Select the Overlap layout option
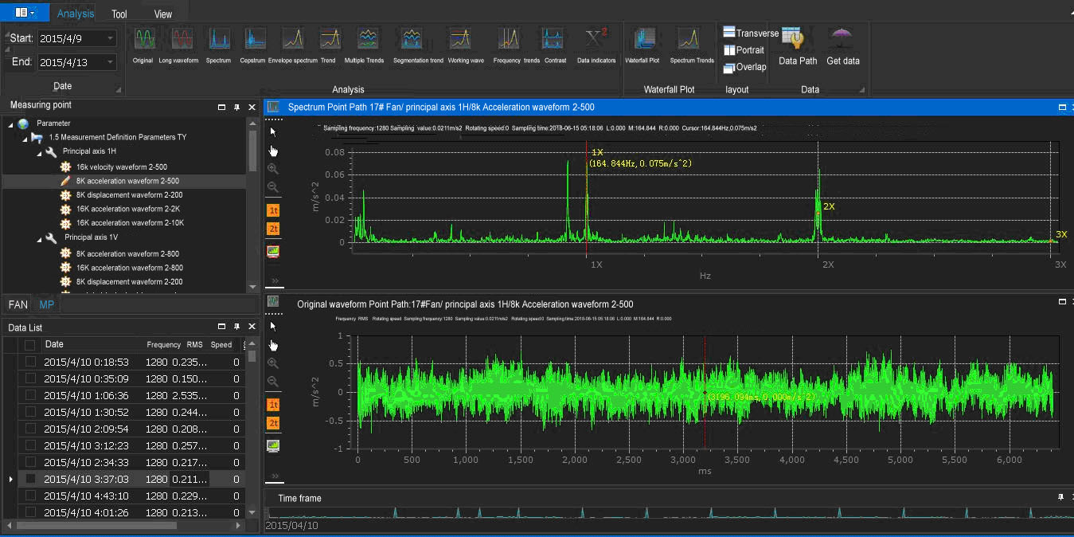This screenshot has height=537, width=1074. (x=745, y=67)
